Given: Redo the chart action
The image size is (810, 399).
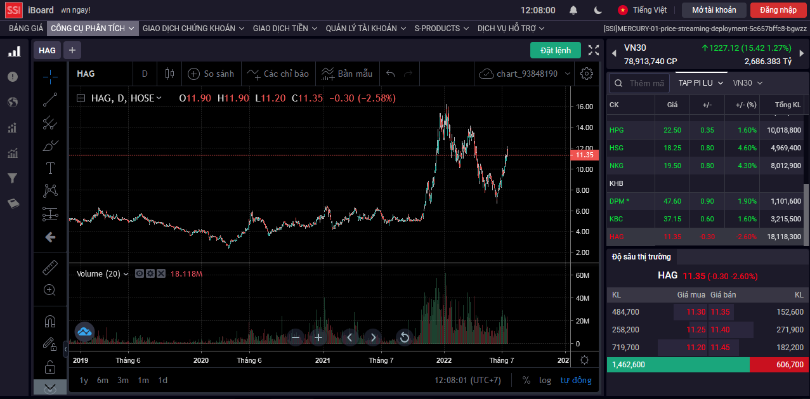Looking at the screenshot, I should pyautogui.click(x=408, y=74).
